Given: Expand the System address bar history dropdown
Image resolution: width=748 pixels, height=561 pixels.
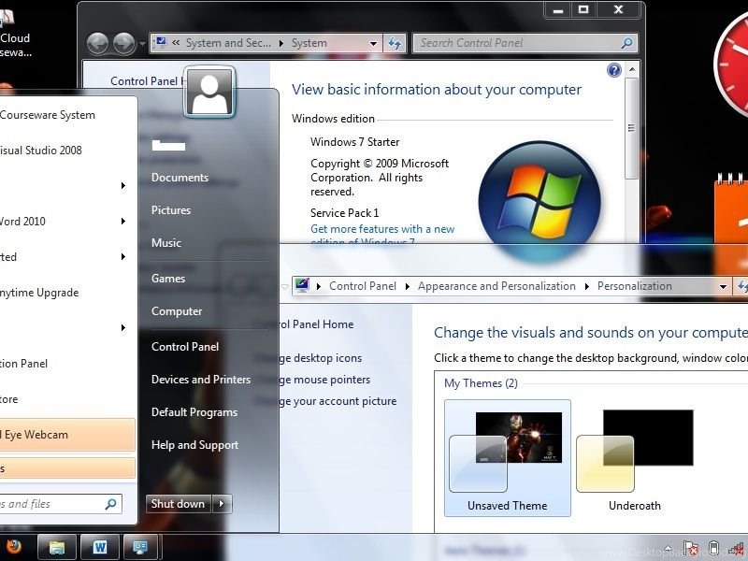Looking at the screenshot, I should tap(373, 43).
